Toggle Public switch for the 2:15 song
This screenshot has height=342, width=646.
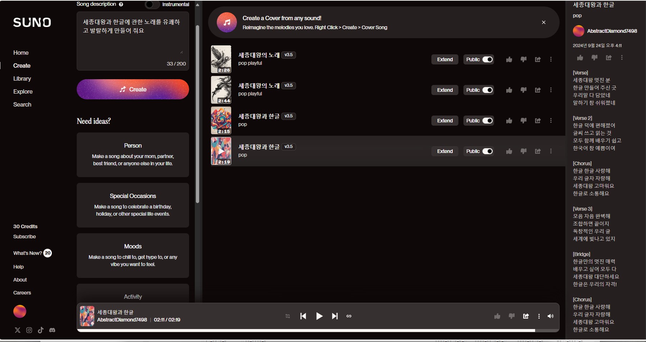coord(487,121)
